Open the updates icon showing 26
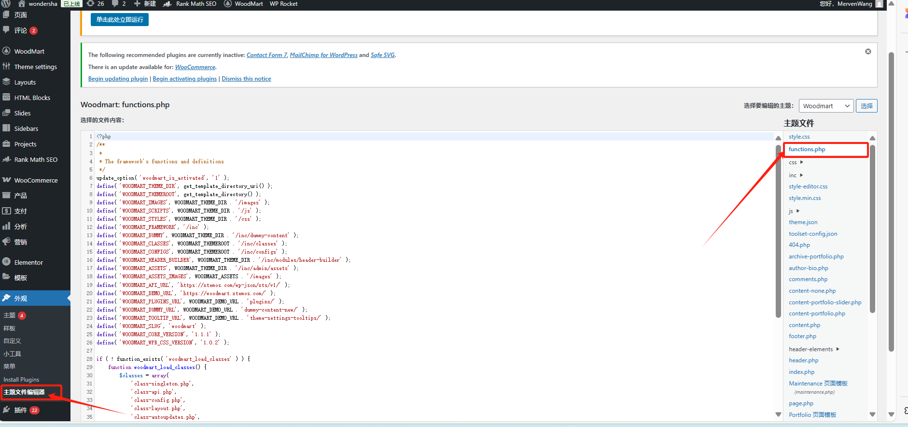The height and width of the screenshot is (427, 908). coord(95,4)
